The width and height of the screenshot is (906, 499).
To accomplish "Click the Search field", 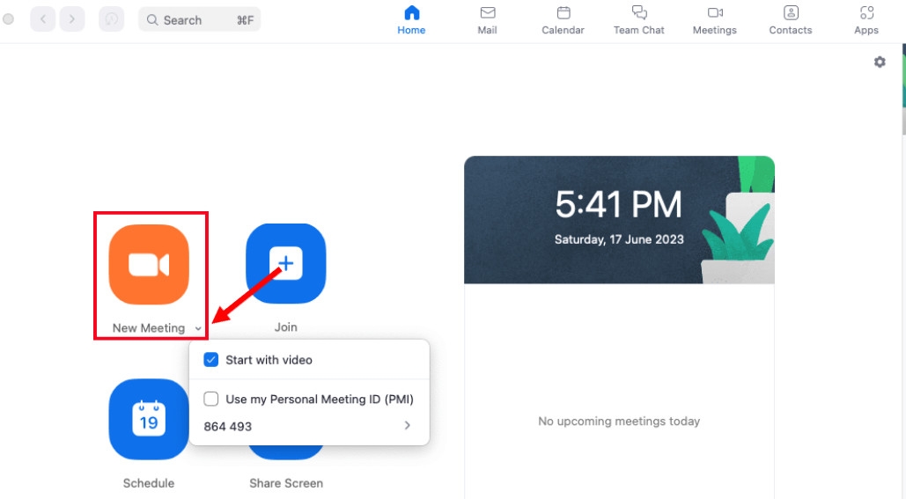I will tap(199, 20).
